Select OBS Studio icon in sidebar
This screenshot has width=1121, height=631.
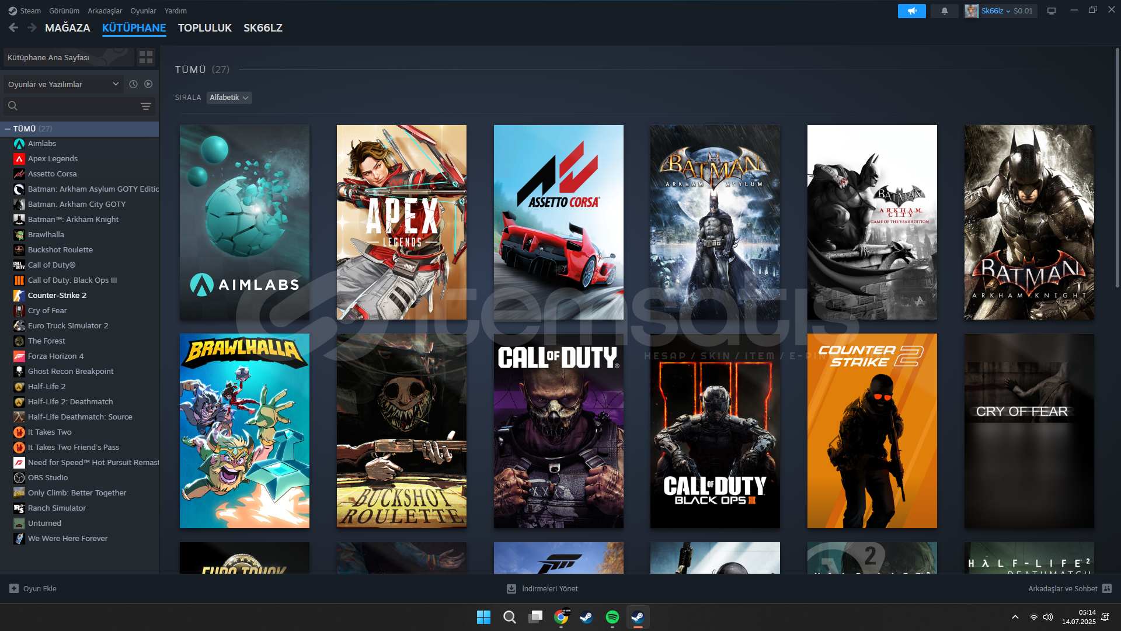pos(19,478)
